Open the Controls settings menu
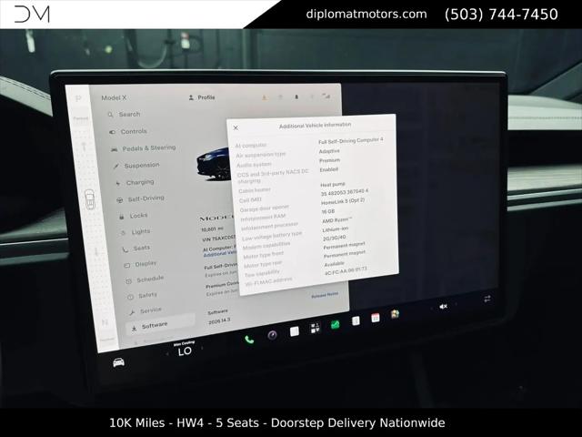The width and height of the screenshot is (582, 437). point(128,131)
